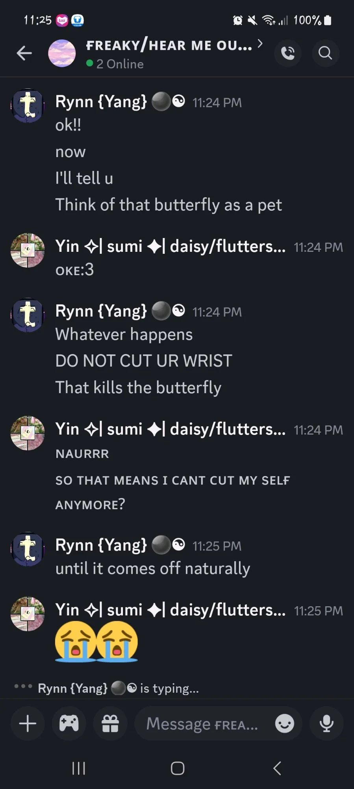
Task: Open the game controller activities icon
Action: click(69, 723)
